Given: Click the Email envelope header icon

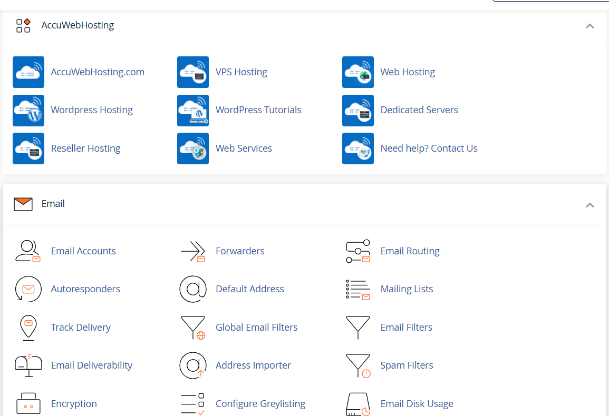Looking at the screenshot, I should tap(23, 204).
